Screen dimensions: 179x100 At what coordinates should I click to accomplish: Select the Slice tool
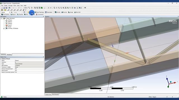[x=26, y=14]
